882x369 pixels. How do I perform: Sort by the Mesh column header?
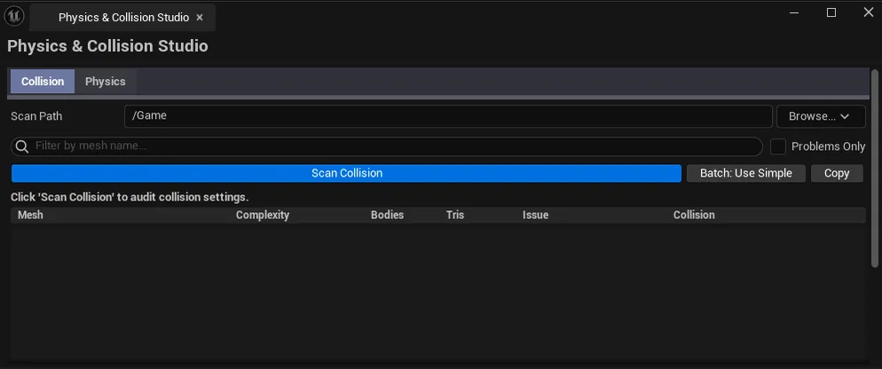(x=30, y=215)
